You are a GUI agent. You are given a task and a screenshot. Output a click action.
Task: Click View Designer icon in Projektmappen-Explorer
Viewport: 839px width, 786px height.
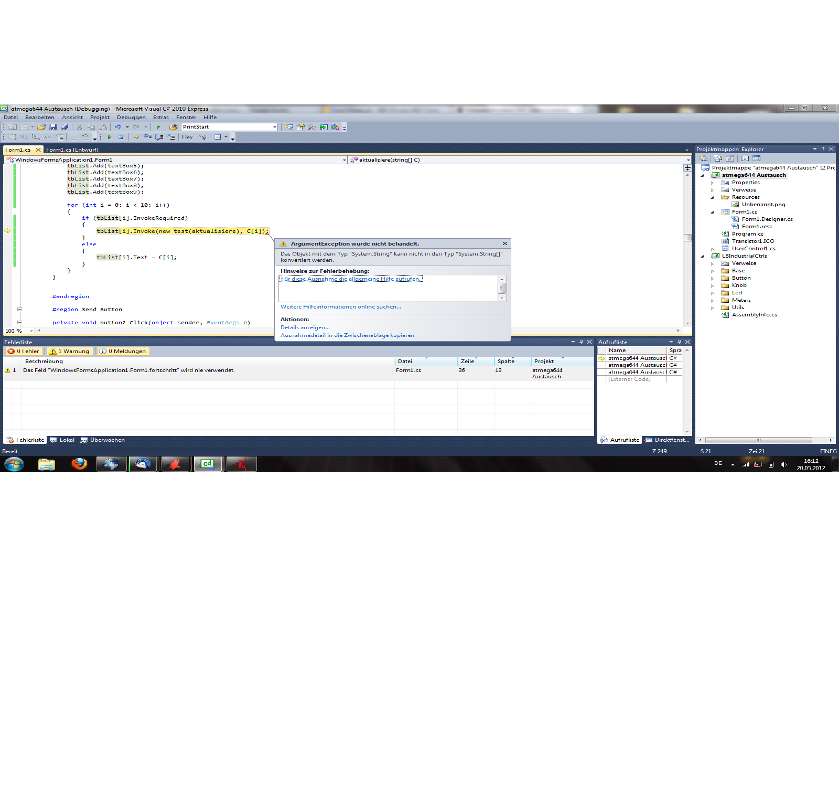tap(756, 158)
